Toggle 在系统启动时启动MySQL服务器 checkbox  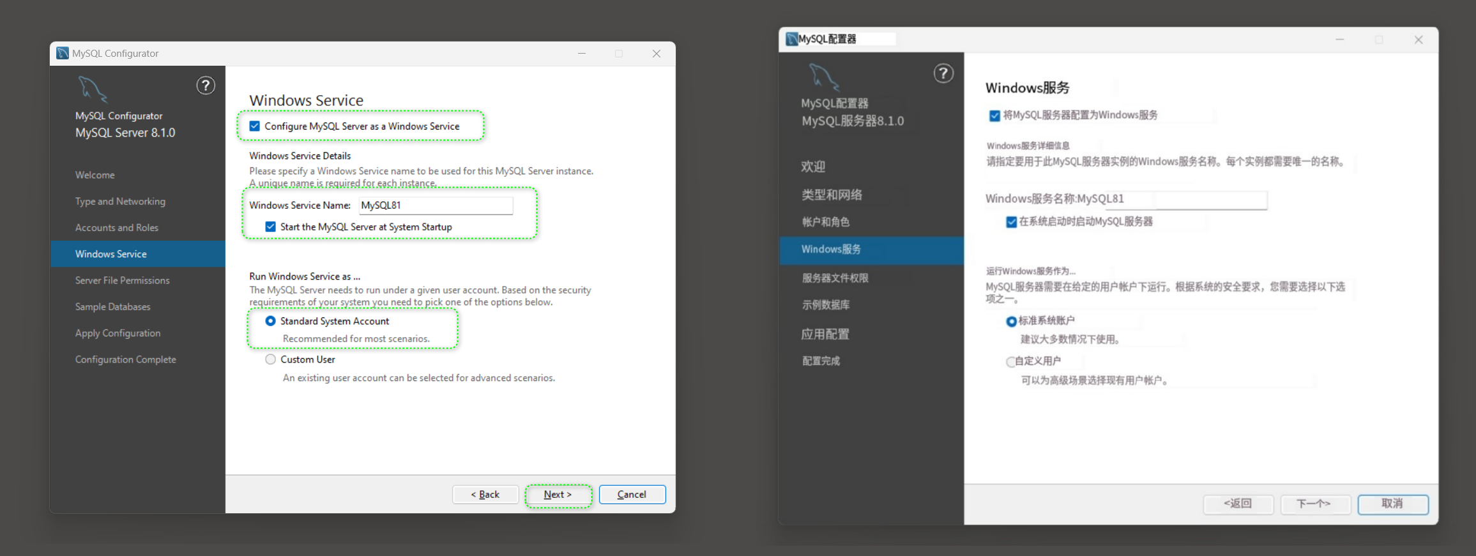[1011, 222]
